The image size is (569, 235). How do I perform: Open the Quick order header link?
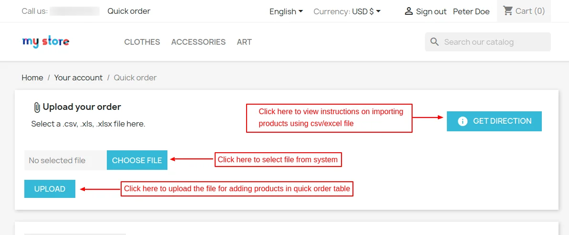129,11
